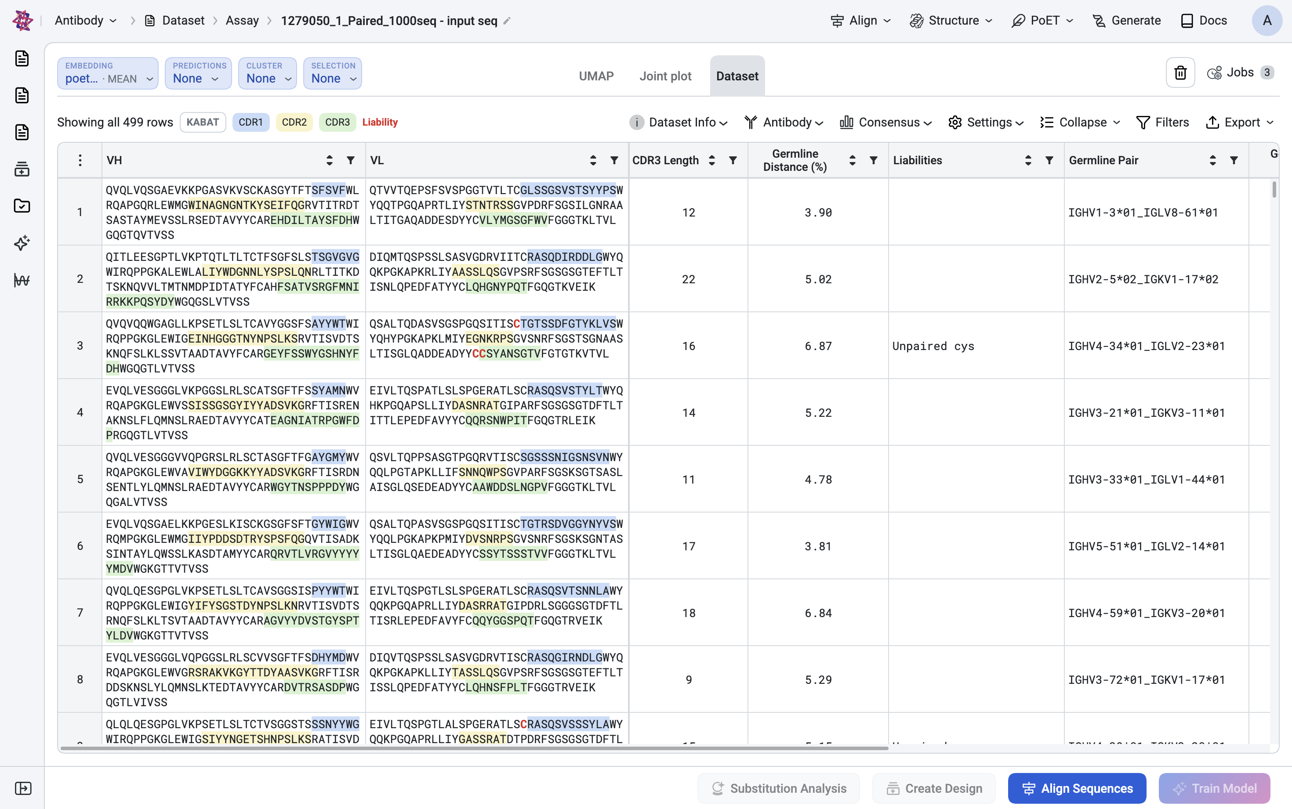The height and width of the screenshot is (809, 1292).
Task: Open the user avatar A
Action: coord(1267,20)
